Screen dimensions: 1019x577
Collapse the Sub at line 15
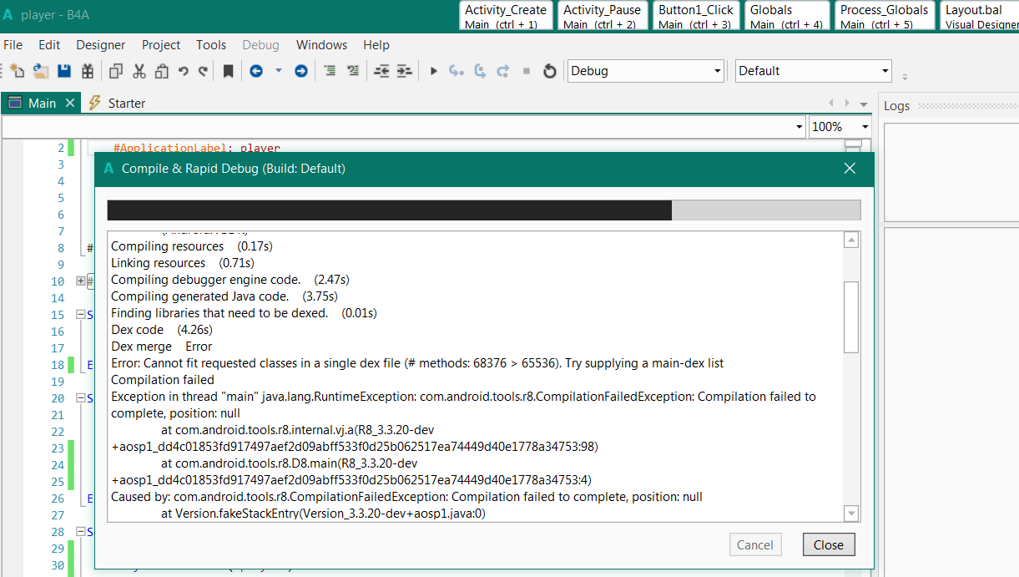pos(81,315)
